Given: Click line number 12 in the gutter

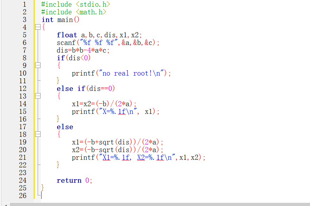Looking at the screenshot, I should [23, 88].
